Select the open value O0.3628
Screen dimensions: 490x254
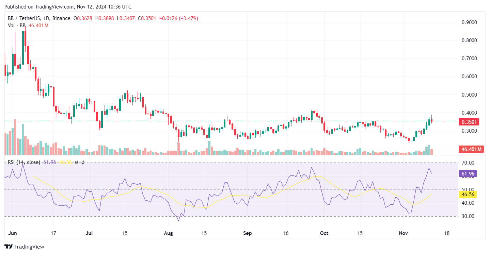click(83, 18)
